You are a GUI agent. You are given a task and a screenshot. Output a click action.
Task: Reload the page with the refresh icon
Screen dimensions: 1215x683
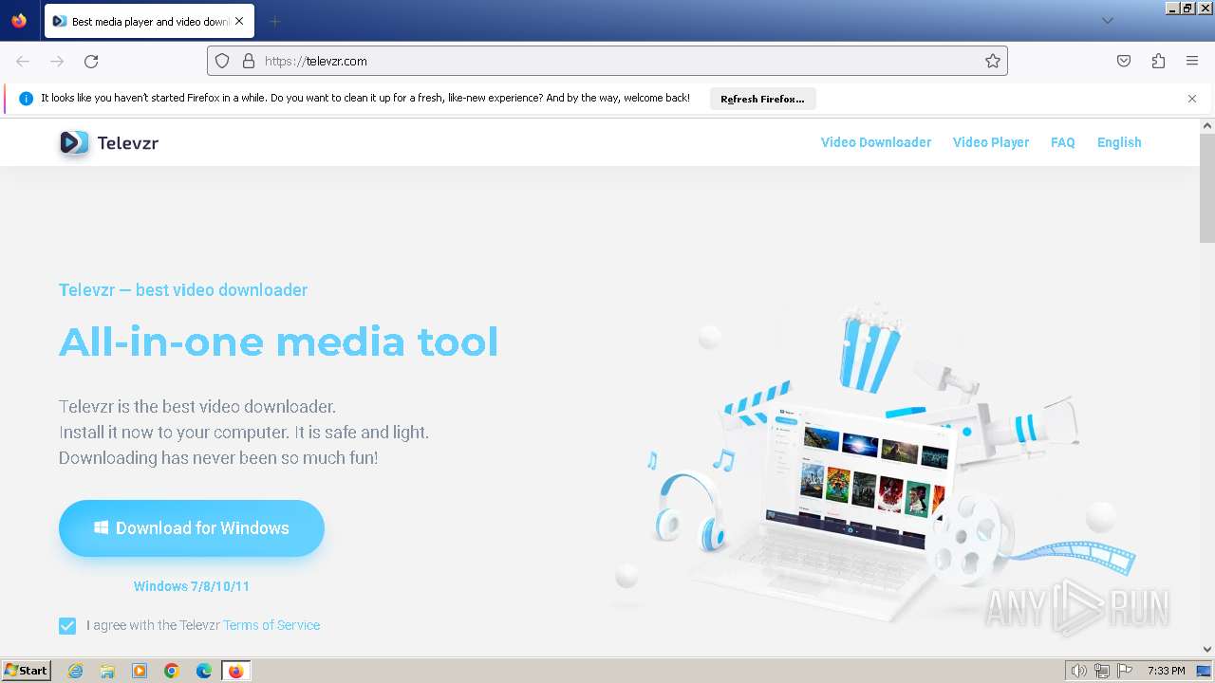(x=91, y=61)
